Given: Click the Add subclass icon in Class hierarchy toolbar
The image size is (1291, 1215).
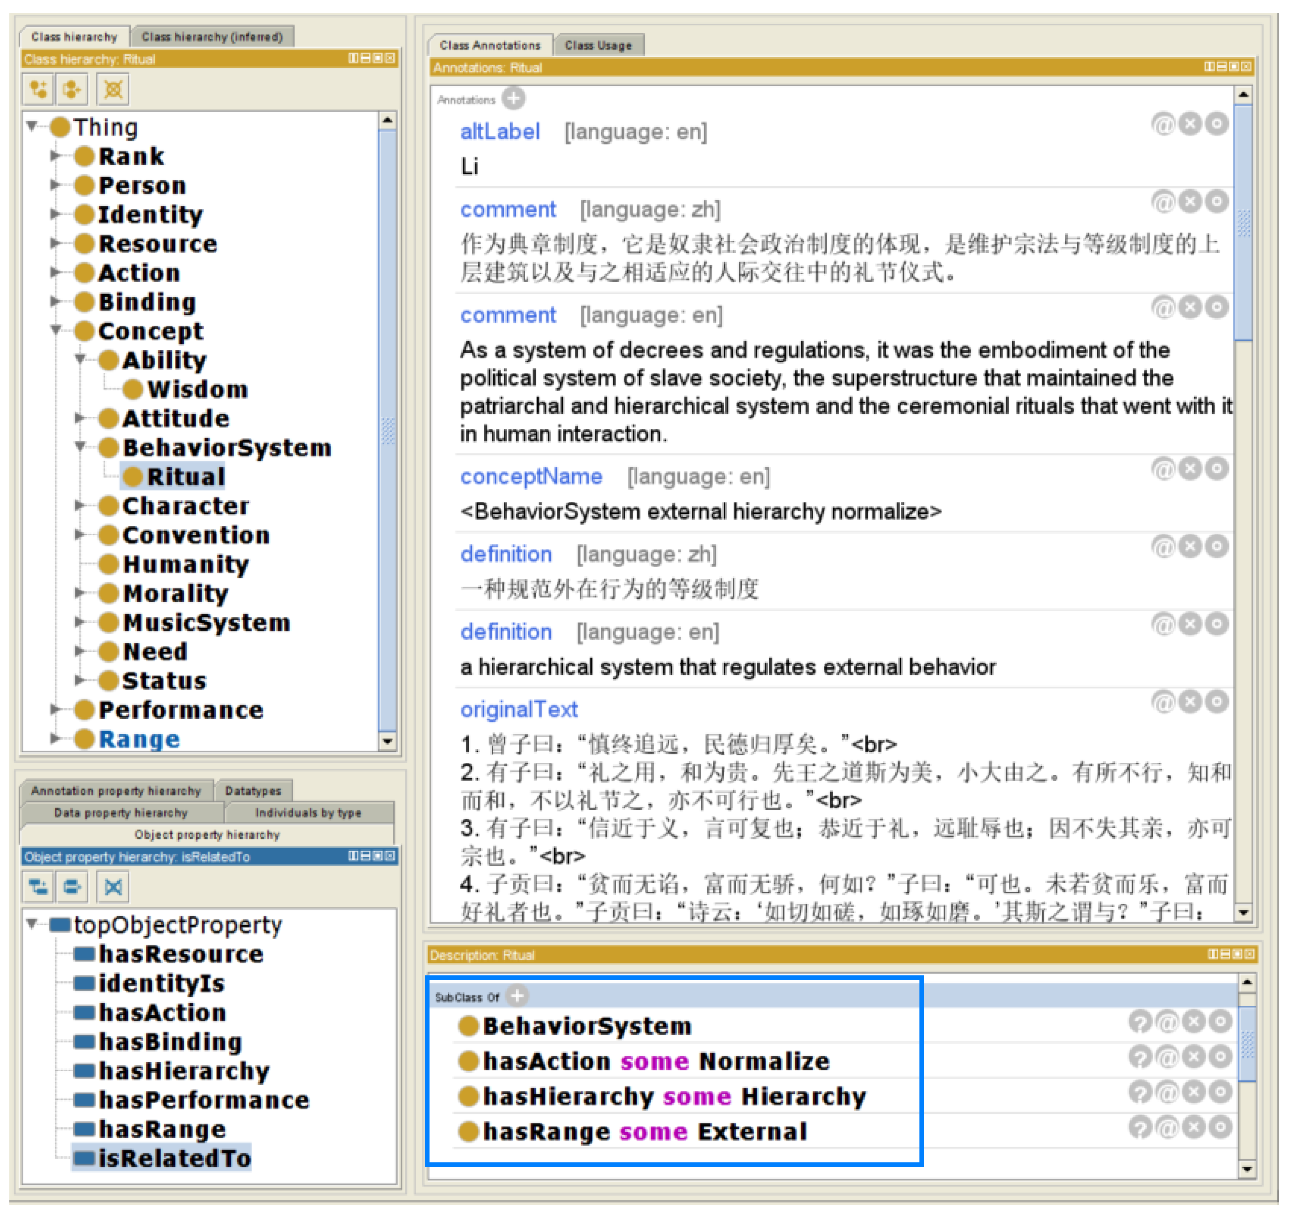Looking at the screenshot, I should coord(38,89).
